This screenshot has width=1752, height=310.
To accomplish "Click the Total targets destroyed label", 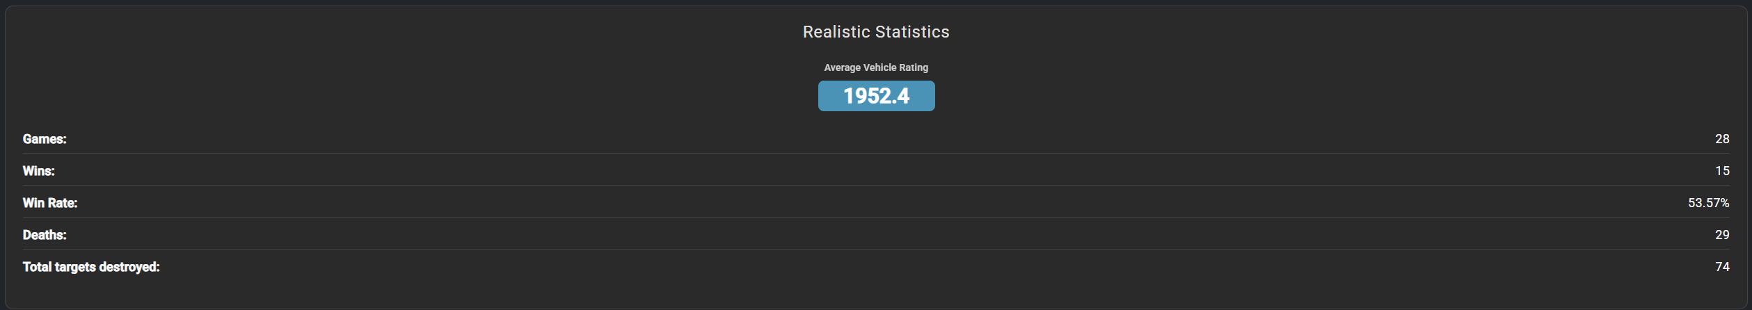I will pyautogui.click(x=91, y=267).
